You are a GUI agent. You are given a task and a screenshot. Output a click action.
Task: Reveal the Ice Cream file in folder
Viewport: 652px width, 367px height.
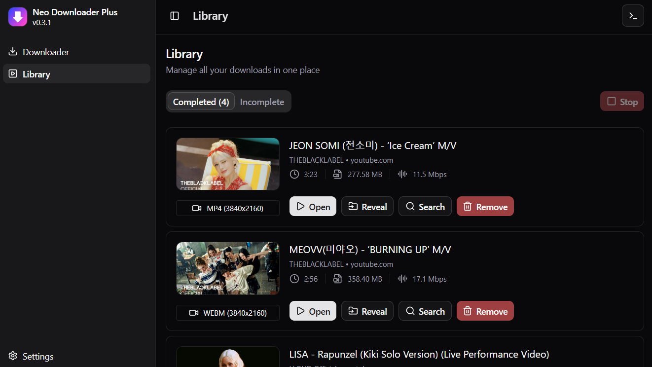367,207
